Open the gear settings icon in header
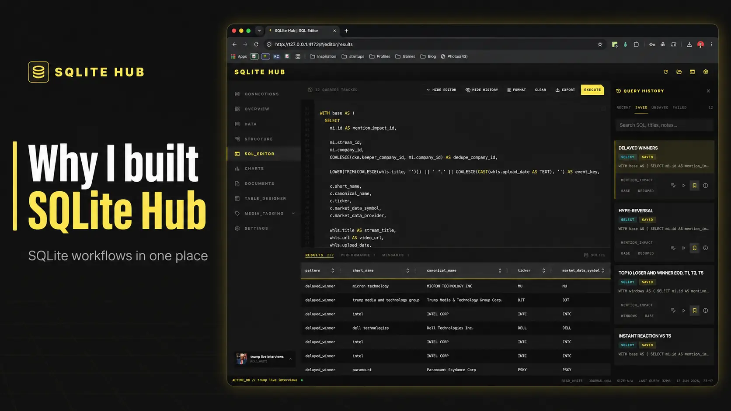Image resolution: width=731 pixels, height=411 pixels. point(706,72)
